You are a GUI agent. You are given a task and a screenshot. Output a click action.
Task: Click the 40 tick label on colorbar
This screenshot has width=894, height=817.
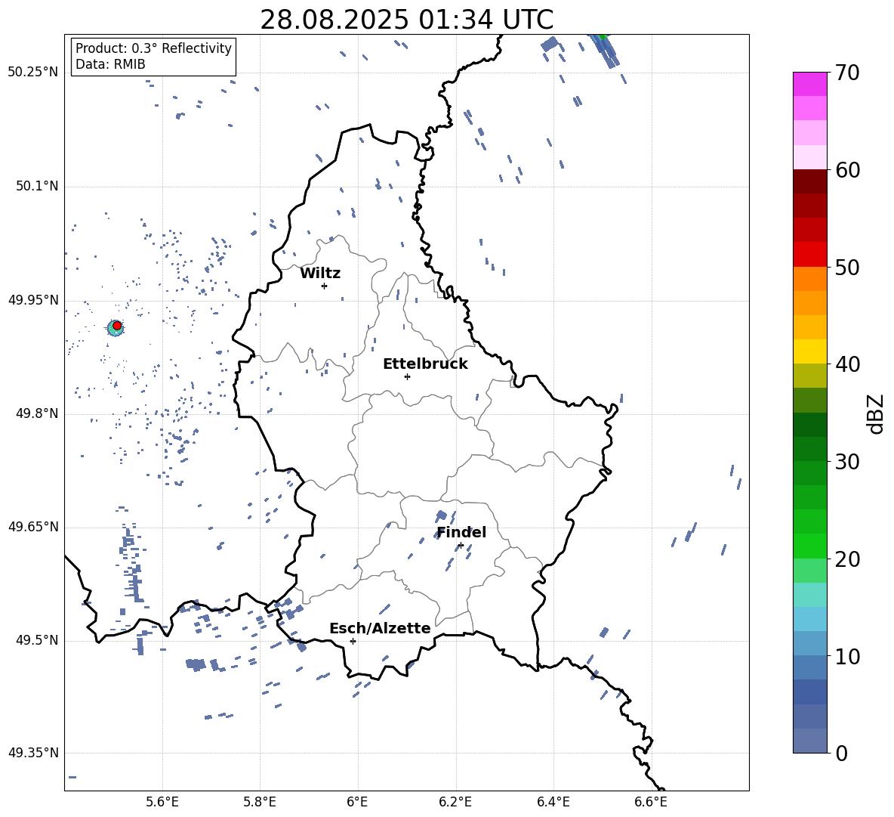coord(848,364)
